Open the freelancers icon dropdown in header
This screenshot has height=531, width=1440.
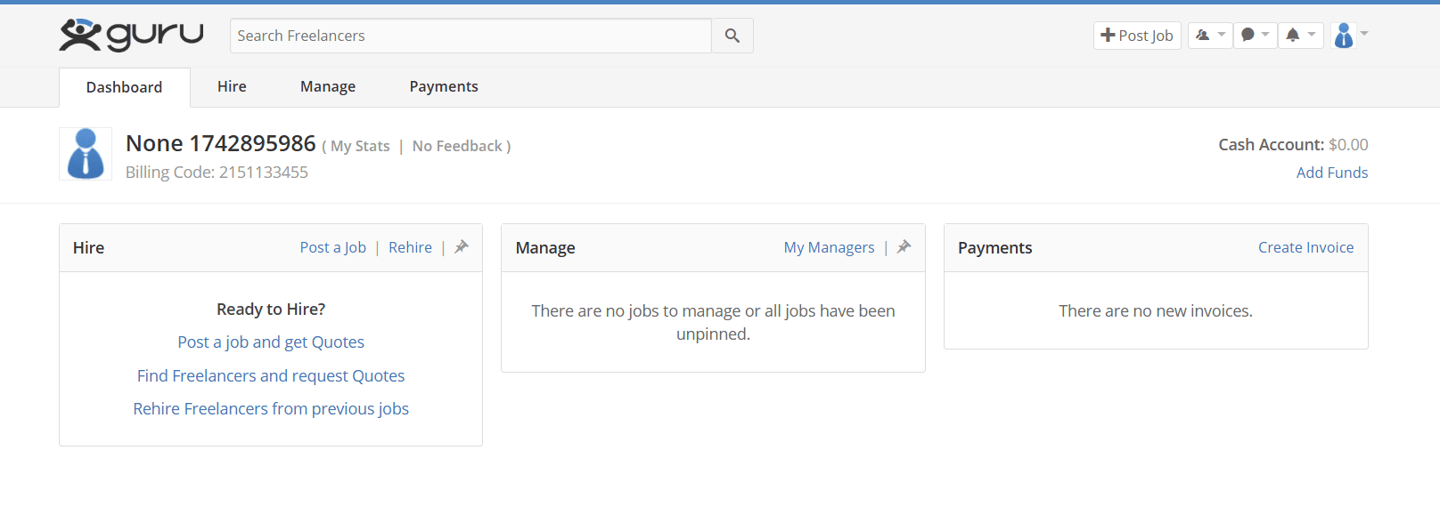coord(1210,35)
